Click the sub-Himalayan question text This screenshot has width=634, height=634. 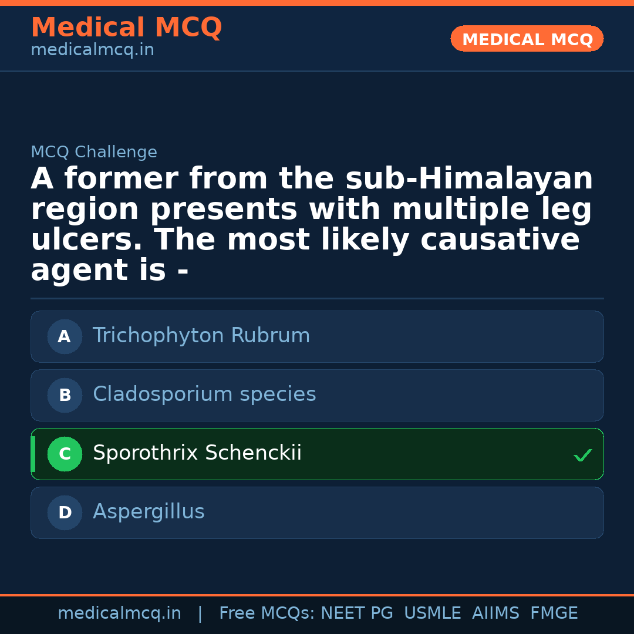311,224
